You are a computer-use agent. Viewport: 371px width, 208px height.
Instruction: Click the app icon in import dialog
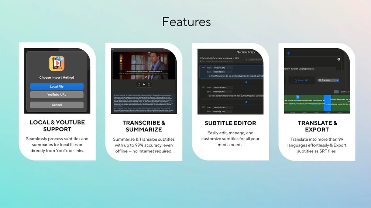click(x=57, y=63)
